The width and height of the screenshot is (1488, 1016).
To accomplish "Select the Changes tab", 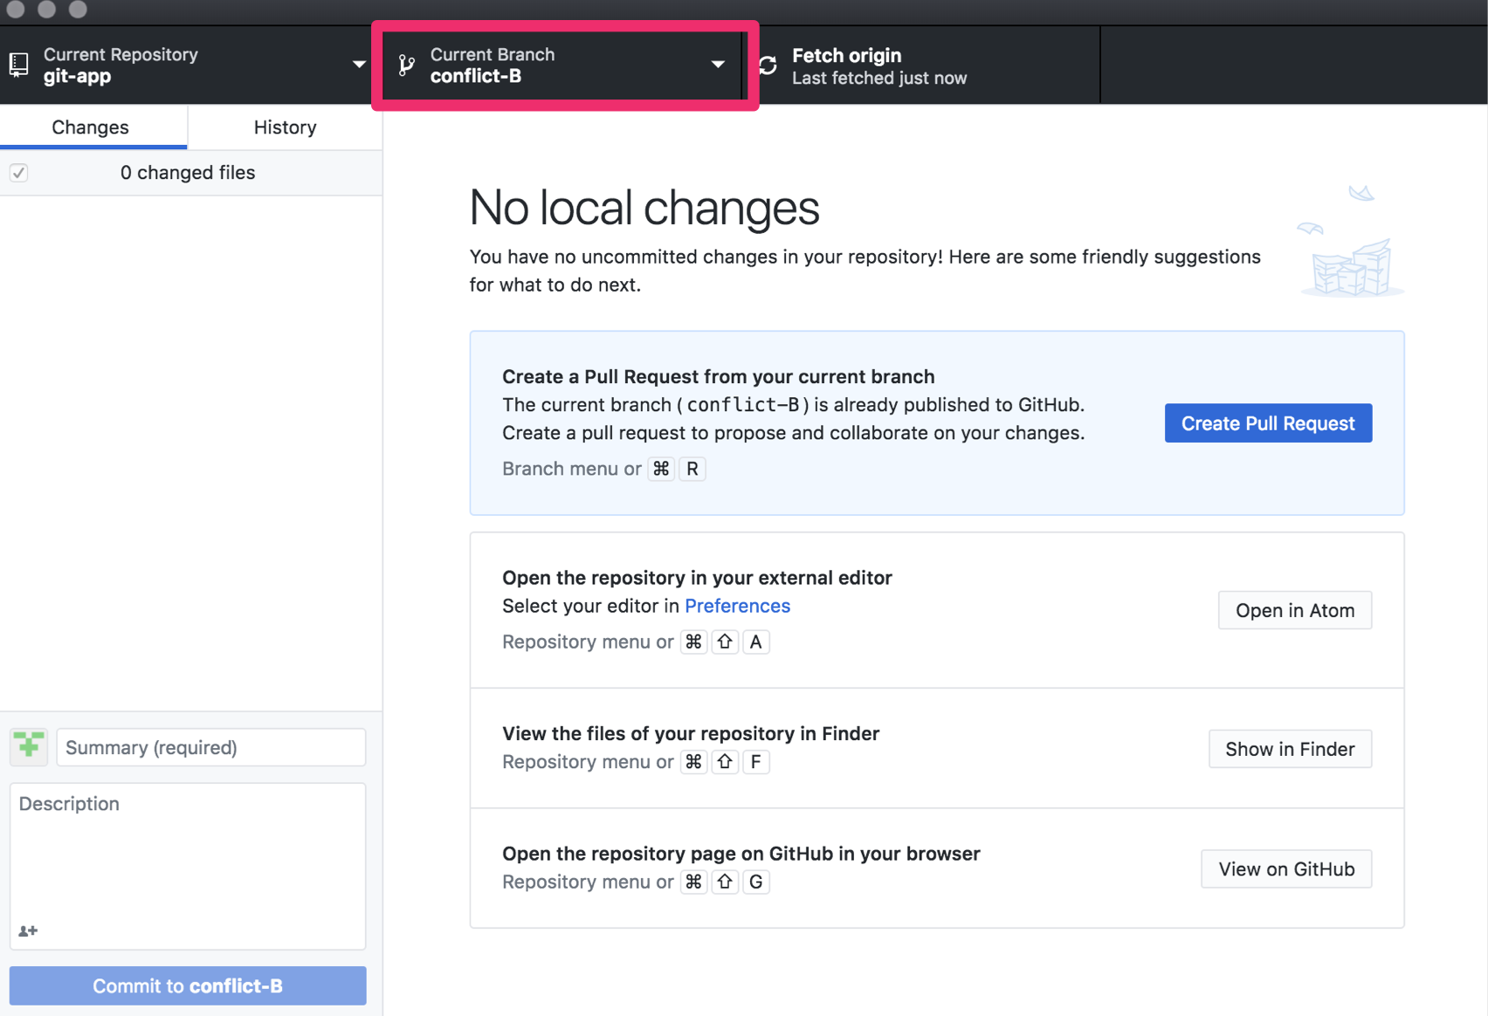I will pyautogui.click(x=90, y=127).
